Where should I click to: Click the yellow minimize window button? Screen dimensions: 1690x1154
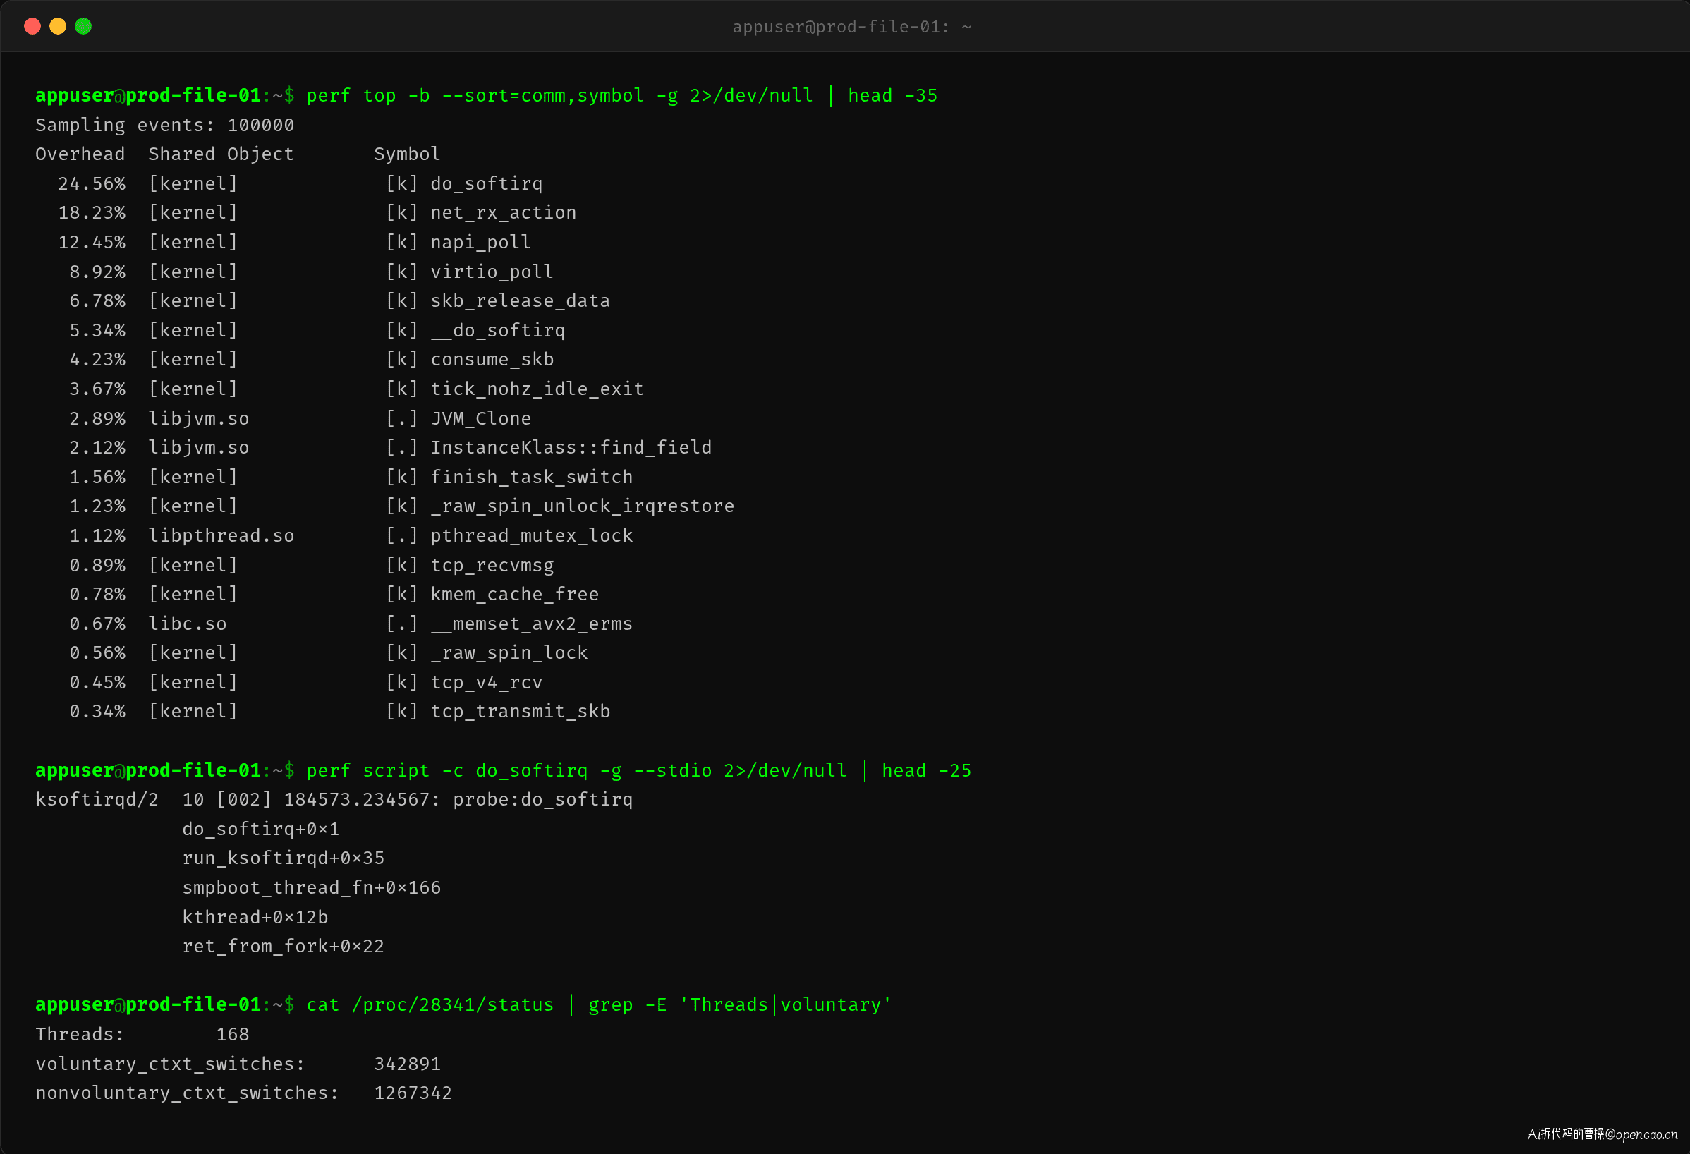point(58,27)
